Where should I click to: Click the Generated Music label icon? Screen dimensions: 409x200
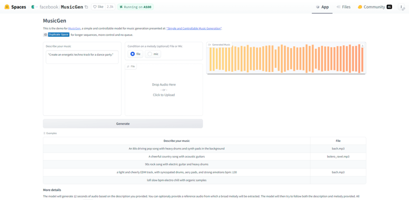click(209, 45)
